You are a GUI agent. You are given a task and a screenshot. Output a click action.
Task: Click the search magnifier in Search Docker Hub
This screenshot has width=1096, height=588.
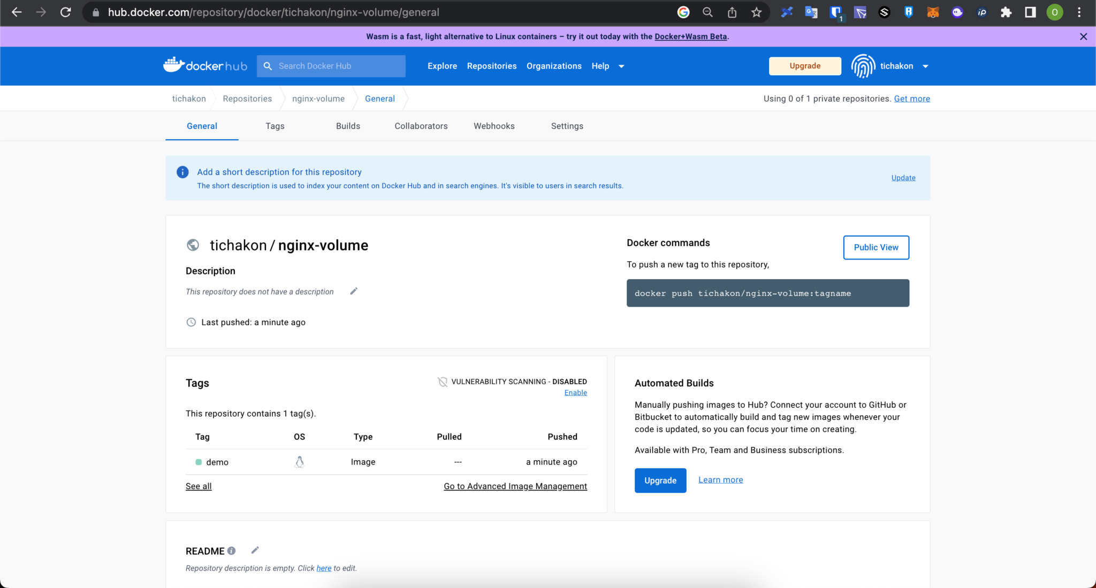tap(268, 65)
